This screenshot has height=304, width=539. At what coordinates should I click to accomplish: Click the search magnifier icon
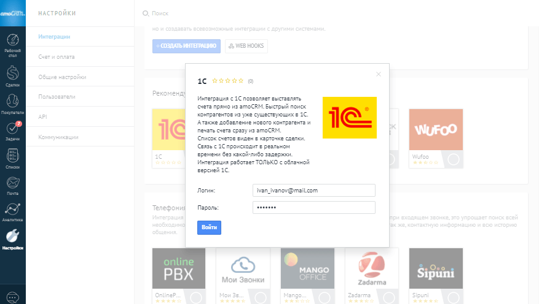146,13
